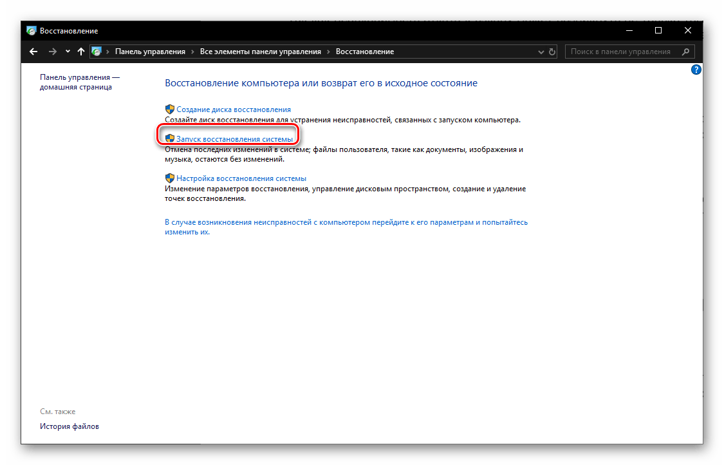The width and height of the screenshot is (724, 465).
Task: Select Все элементы панели управления breadcrumb
Action: tap(260, 52)
